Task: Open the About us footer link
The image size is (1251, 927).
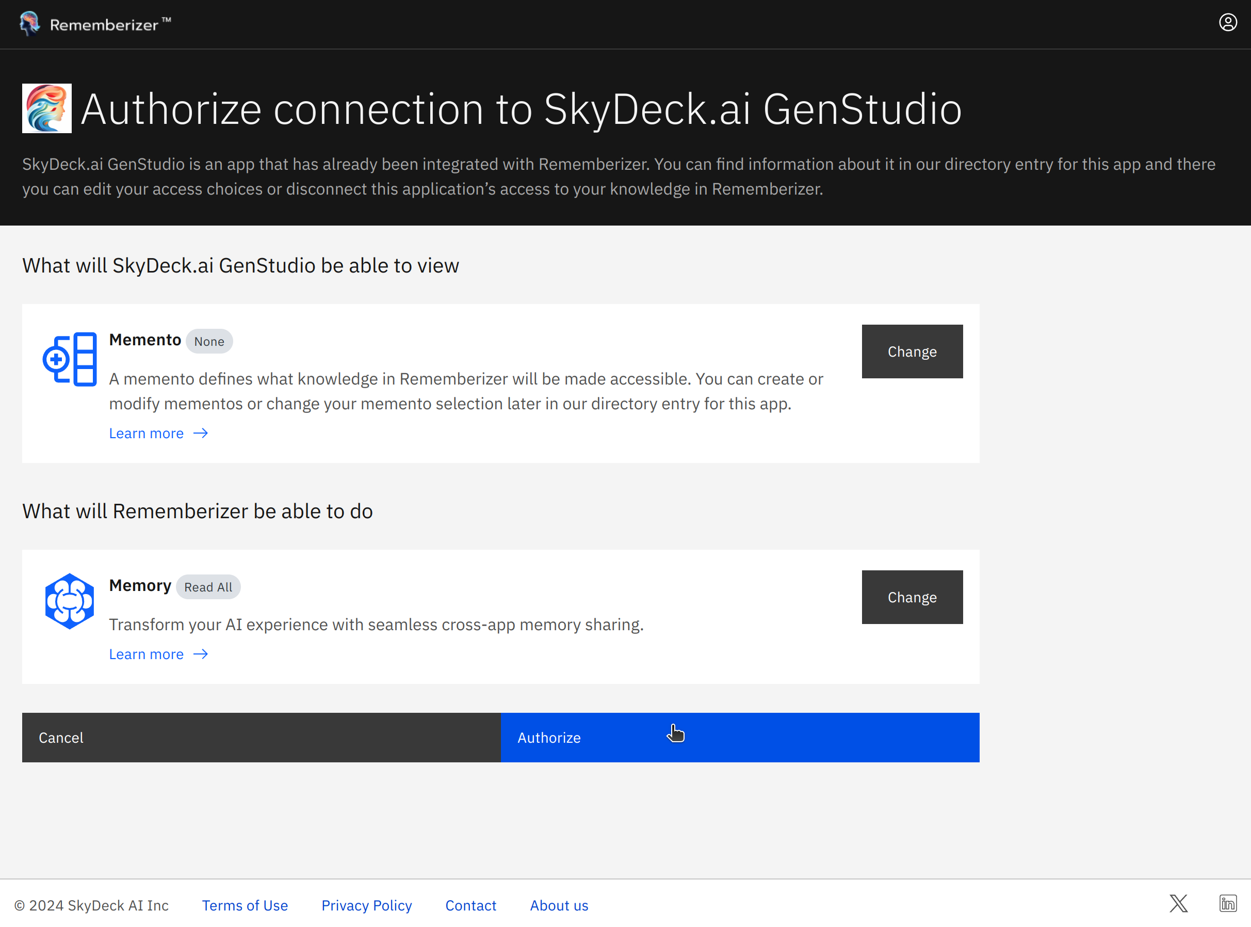Action: click(x=559, y=905)
